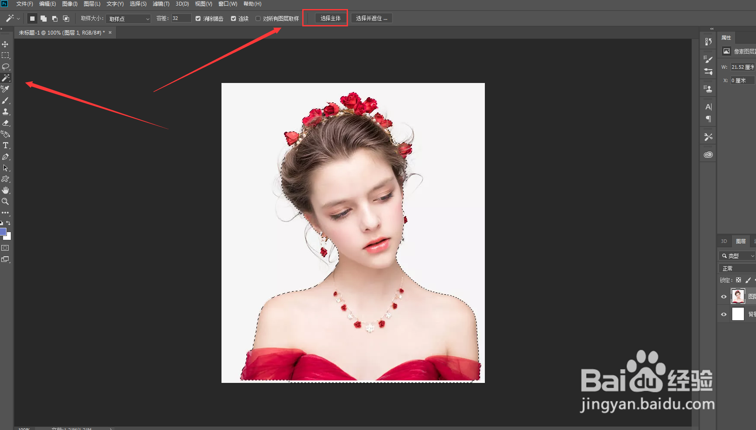Image resolution: width=756 pixels, height=430 pixels.
Task: Open the 类型 layer filter dropdown
Action: pos(737,256)
